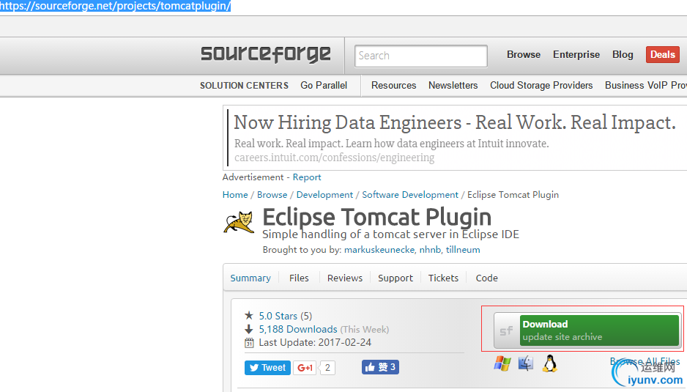Open the Go Parallel link
The height and width of the screenshot is (392, 687).
[x=324, y=86]
